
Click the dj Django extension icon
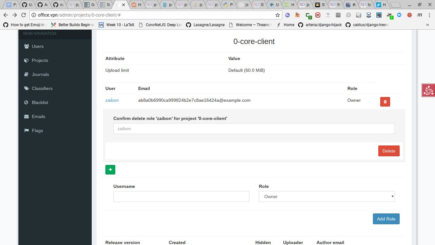coord(359,15)
